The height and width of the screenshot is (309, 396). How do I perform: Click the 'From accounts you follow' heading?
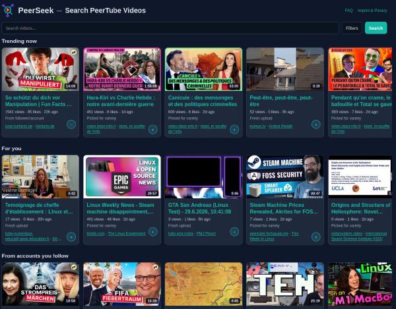(x=35, y=256)
